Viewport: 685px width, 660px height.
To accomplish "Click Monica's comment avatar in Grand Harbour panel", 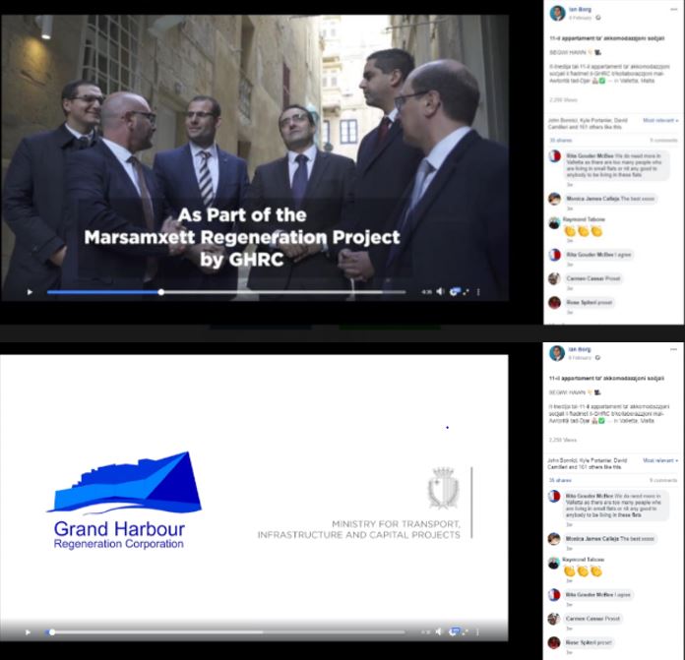I will click(554, 539).
